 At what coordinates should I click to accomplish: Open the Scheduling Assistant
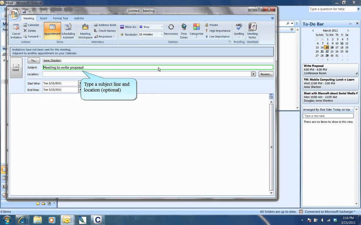(68, 31)
